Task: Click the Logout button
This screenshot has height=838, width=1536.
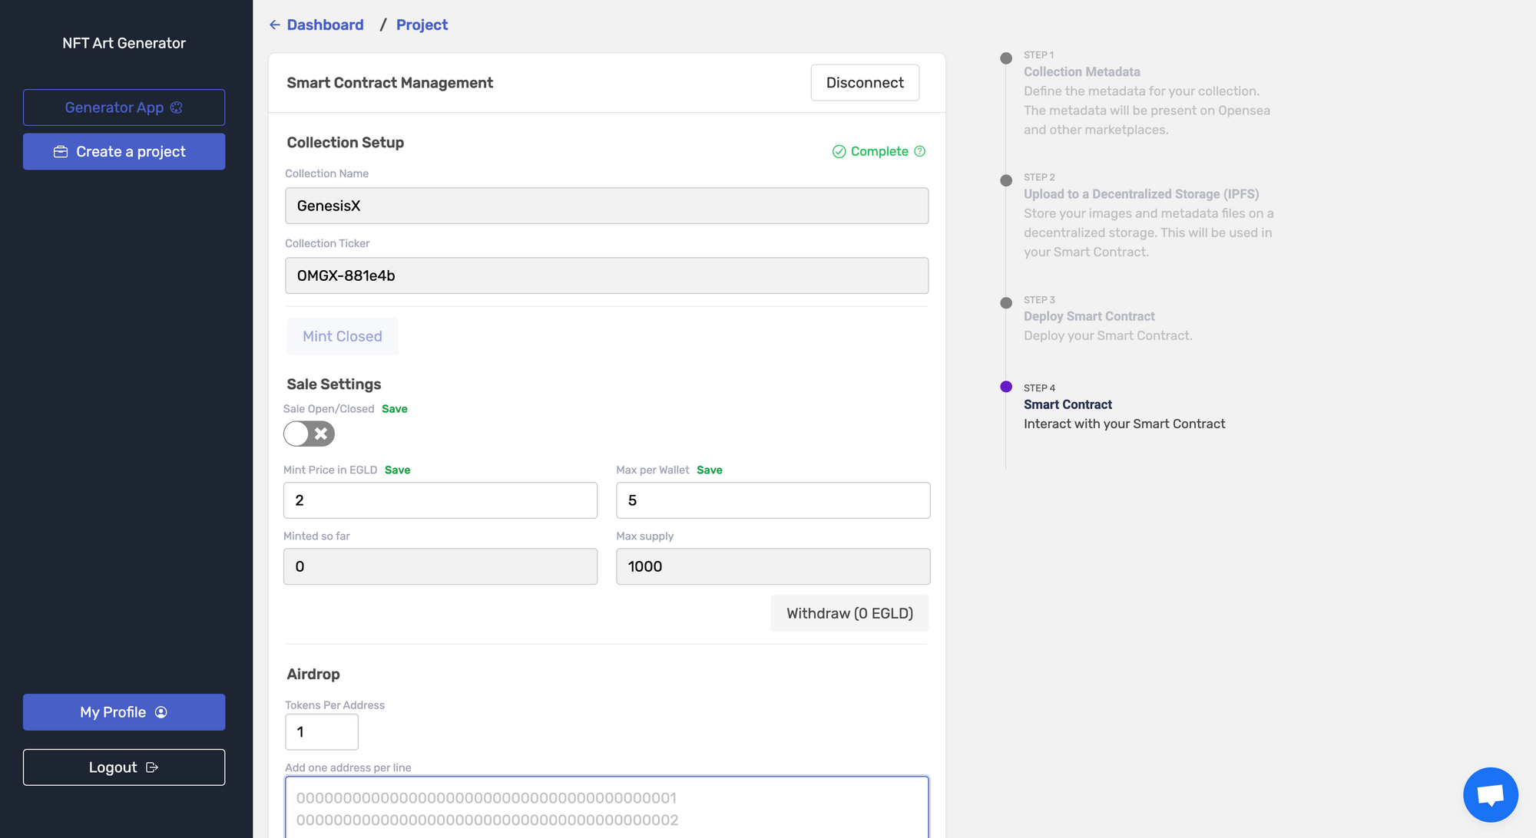Action: (124, 767)
